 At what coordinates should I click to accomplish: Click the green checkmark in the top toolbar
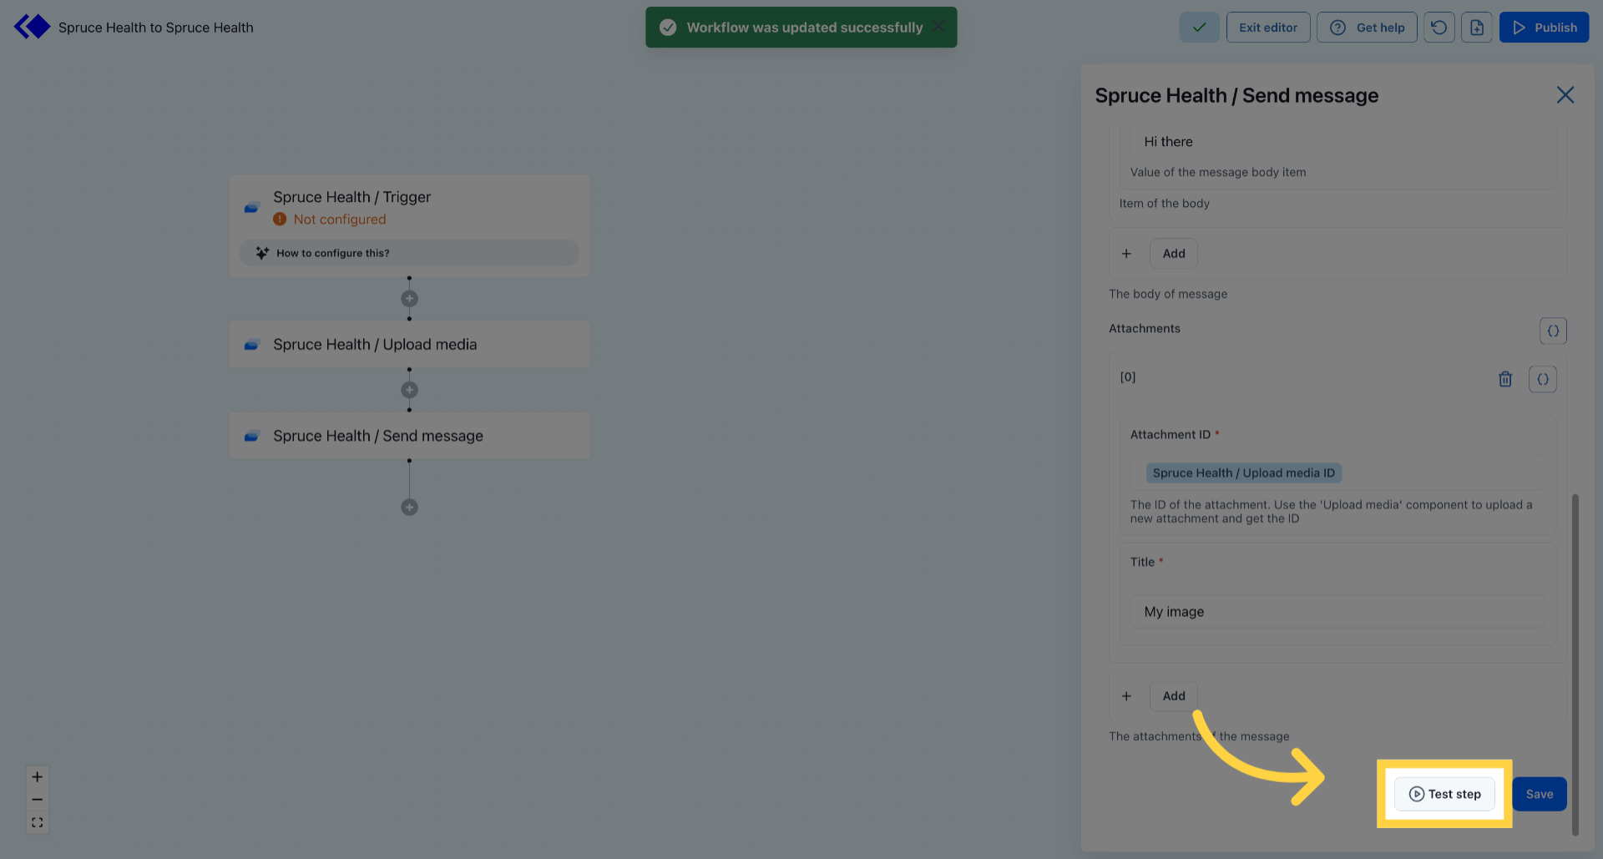point(1199,27)
